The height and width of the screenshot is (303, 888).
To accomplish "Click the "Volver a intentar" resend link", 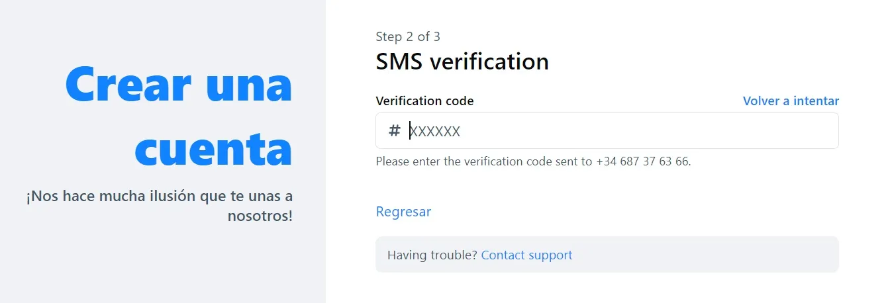I will point(791,101).
